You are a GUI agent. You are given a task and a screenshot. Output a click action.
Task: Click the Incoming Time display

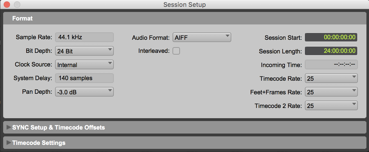(x=331, y=65)
